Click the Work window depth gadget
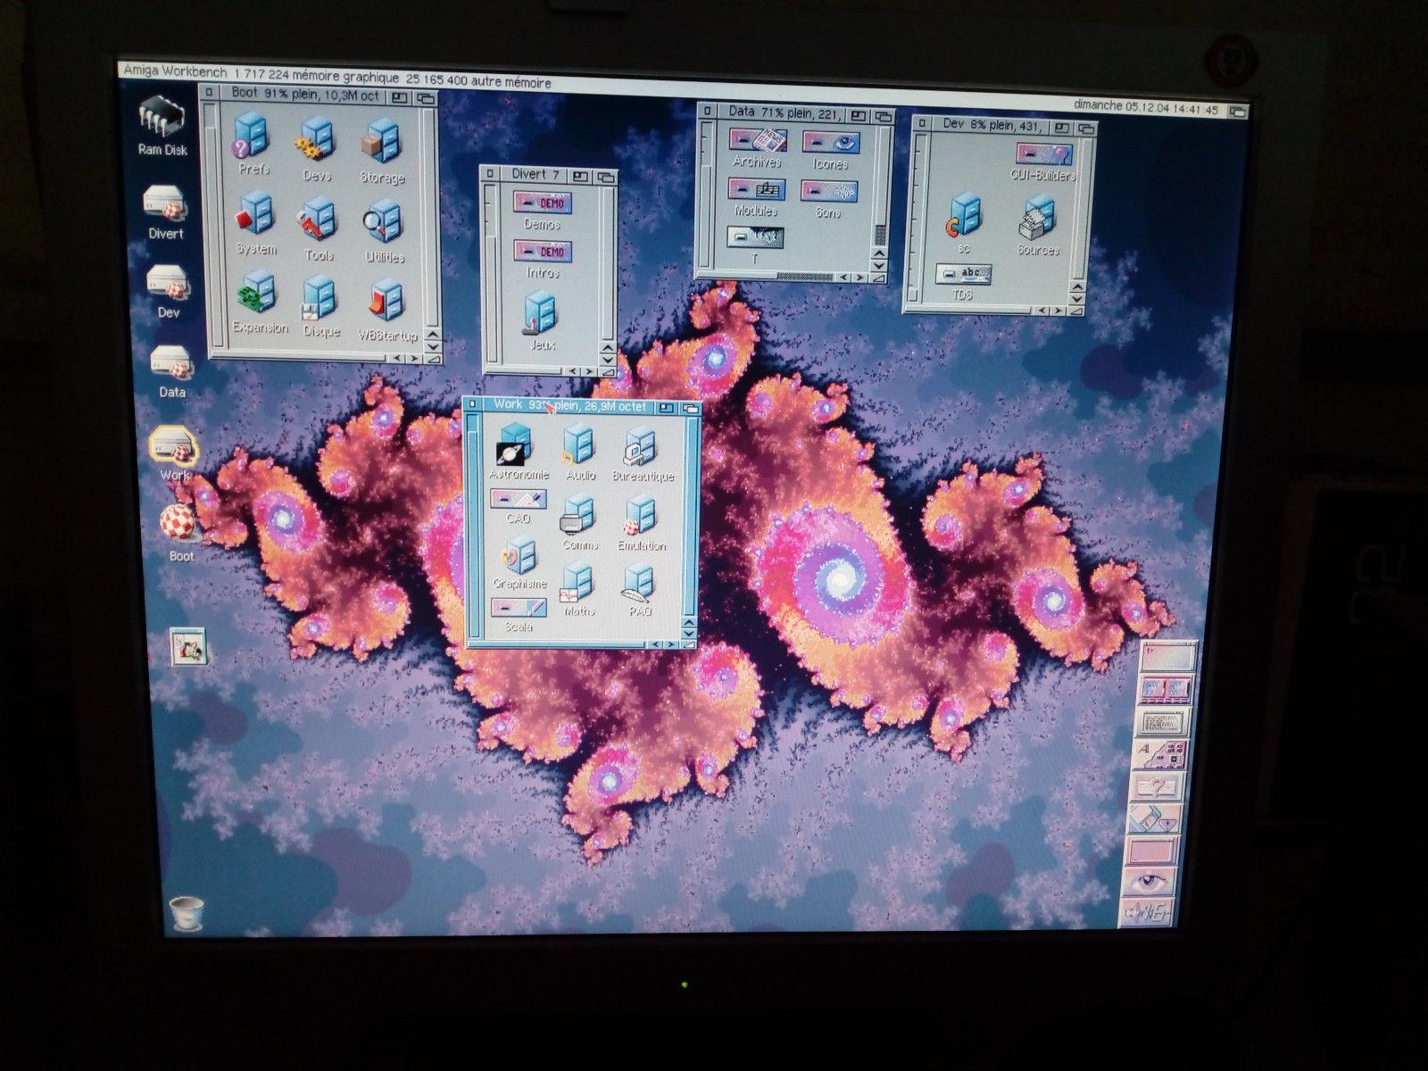This screenshot has width=1428, height=1071. 691,408
